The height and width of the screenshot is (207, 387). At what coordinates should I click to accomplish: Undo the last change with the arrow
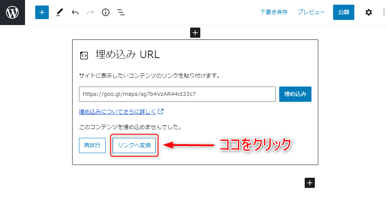(x=75, y=12)
